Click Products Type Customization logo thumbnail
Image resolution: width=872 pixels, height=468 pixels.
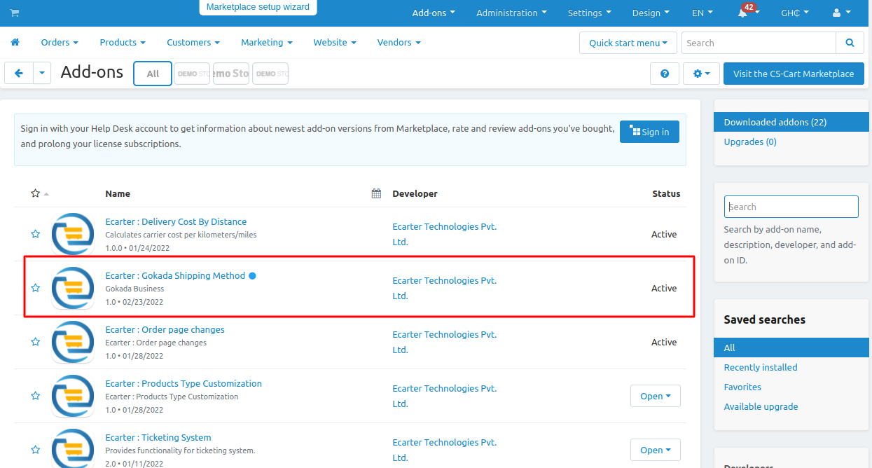coord(73,396)
